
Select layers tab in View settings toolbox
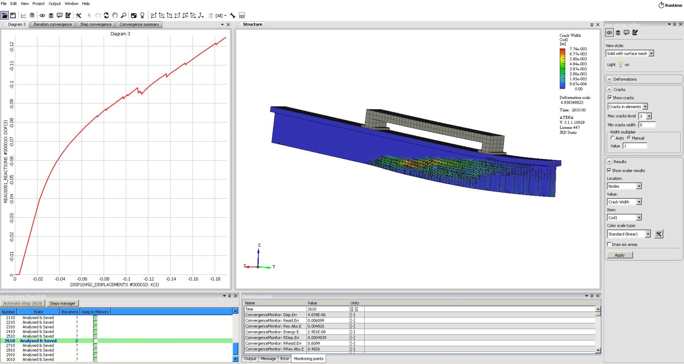click(x=618, y=33)
